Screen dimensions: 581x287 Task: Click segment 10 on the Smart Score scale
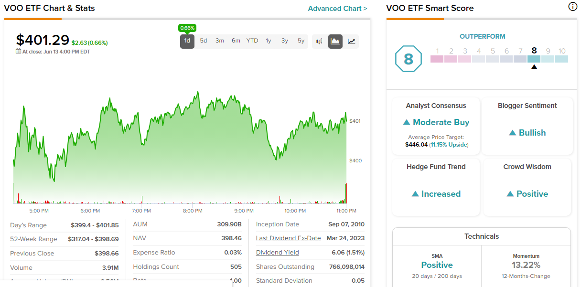click(562, 59)
